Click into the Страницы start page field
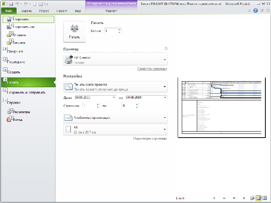This screenshot has height=203, width=271. tap(89, 106)
